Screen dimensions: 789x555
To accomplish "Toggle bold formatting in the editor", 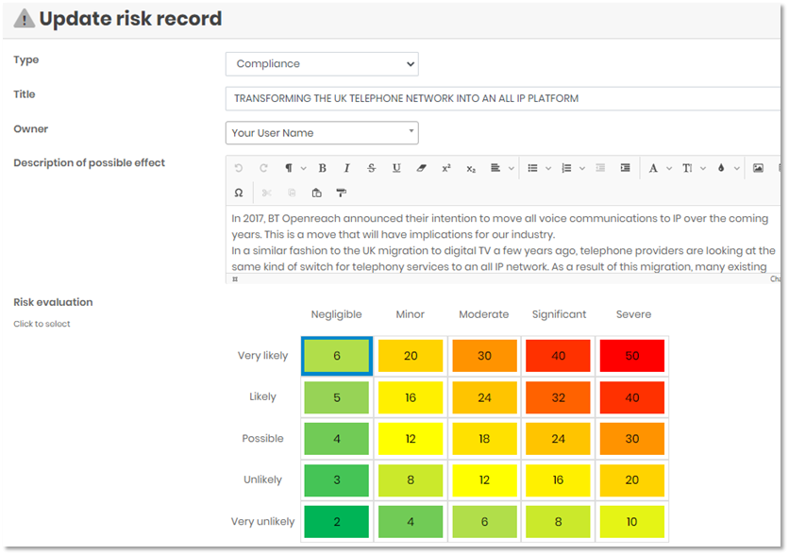I will 322,168.
